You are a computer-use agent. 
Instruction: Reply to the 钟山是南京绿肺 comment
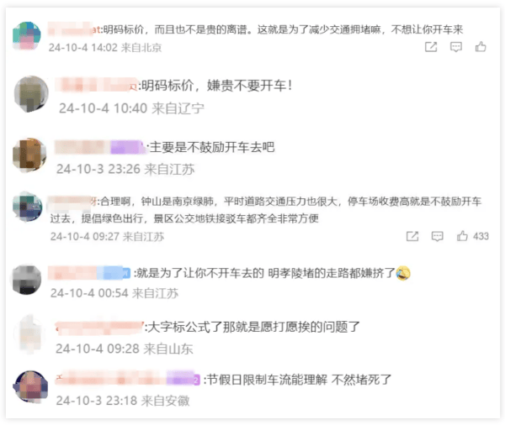click(437, 236)
